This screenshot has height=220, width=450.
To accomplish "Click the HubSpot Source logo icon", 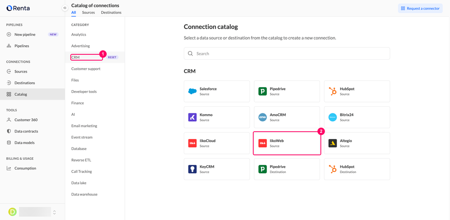I will click(332, 91).
